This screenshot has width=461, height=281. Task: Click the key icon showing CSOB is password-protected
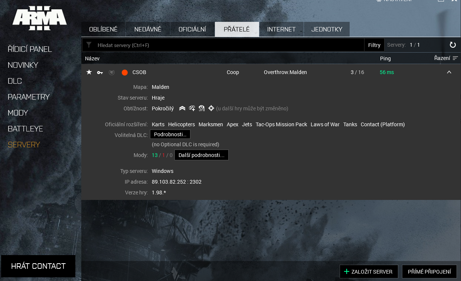coord(99,72)
